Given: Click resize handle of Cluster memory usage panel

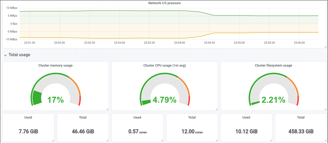Looking at the screenshot, I should point(107,109).
